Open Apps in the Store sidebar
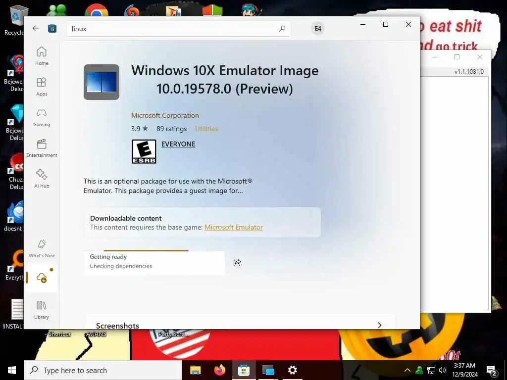Screen dimensions: 507x380 pyautogui.click(x=42, y=87)
